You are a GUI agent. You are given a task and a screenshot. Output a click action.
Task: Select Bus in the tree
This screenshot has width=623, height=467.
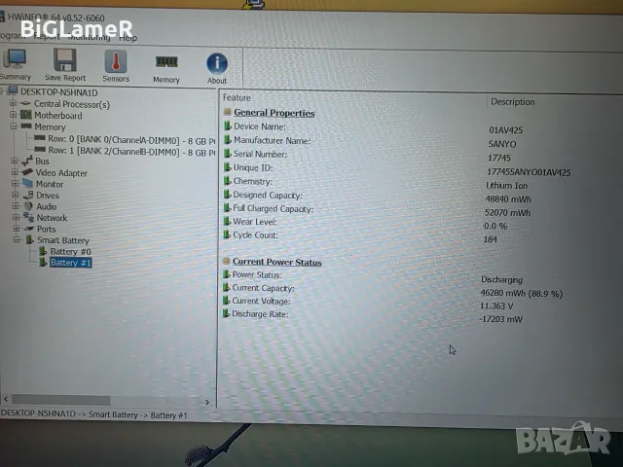tap(42, 161)
